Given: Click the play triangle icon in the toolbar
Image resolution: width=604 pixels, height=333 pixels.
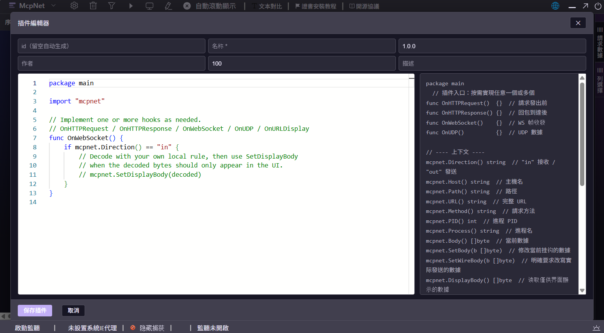Looking at the screenshot, I should 131,6.
